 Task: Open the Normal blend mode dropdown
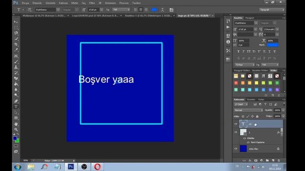[x=248, y=110]
